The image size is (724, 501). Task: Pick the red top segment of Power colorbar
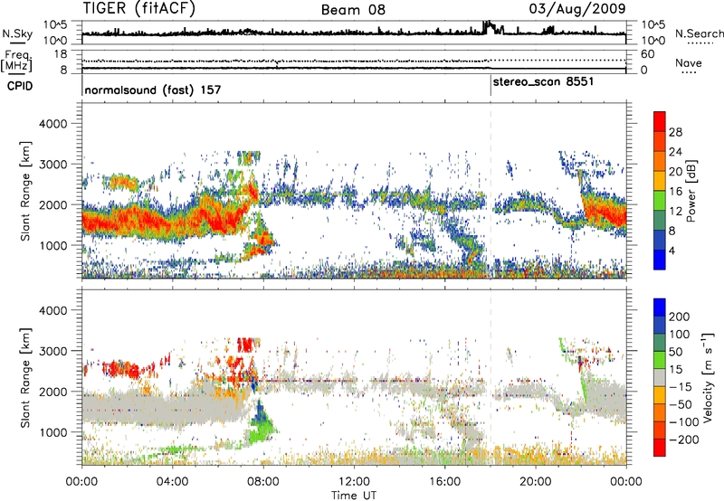[x=660, y=121]
